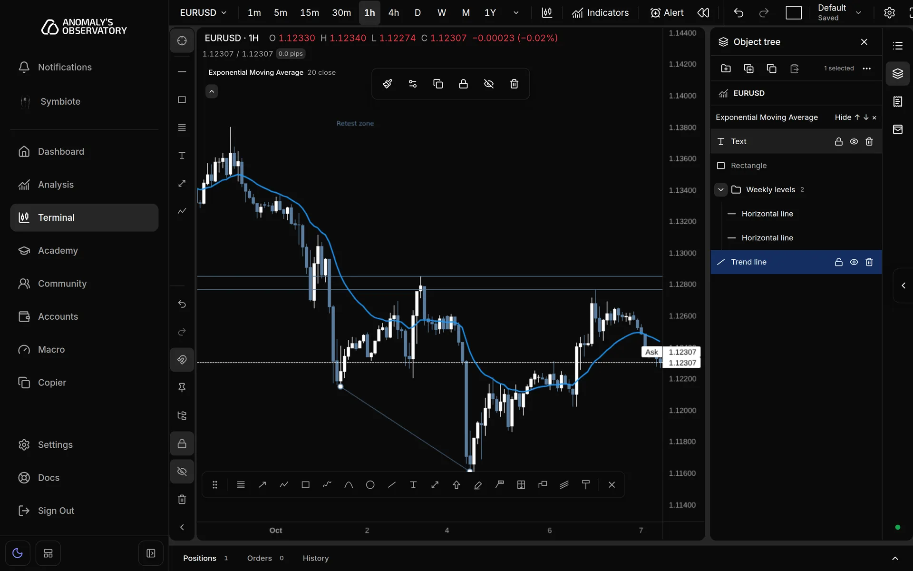This screenshot has width=913, height=571.
Task: Create new folder in Object tree
Action: click(726, 69)
